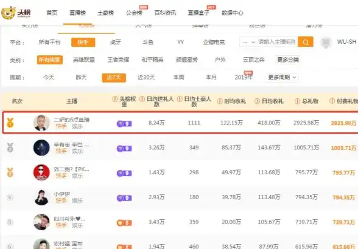Choose 2019年 period
This screenshot has height=249, width=358.
click(244, 78)
